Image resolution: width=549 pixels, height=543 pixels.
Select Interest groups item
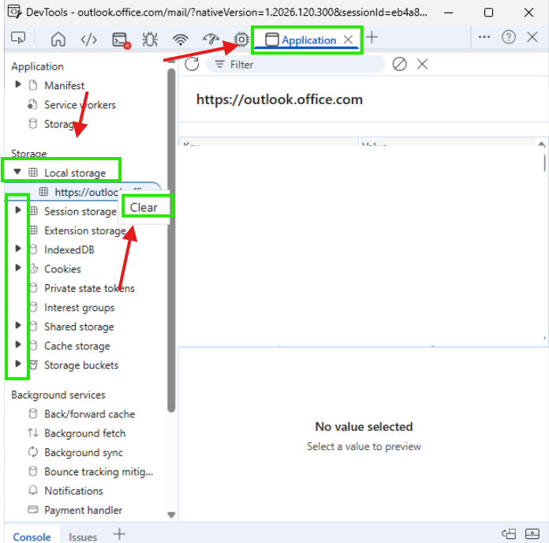pos(80,308)
